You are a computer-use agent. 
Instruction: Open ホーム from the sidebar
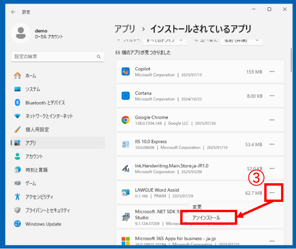point(31,76)
